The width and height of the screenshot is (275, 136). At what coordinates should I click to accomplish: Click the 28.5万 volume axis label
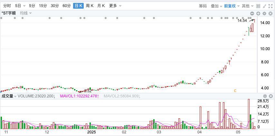263,101
